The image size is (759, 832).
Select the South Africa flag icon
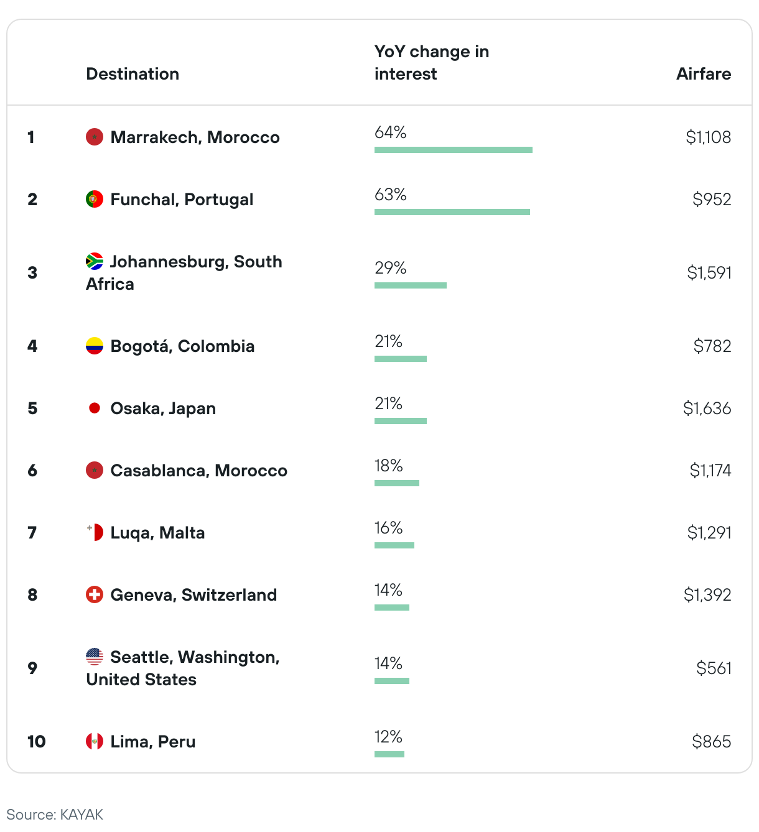[95, 261]
